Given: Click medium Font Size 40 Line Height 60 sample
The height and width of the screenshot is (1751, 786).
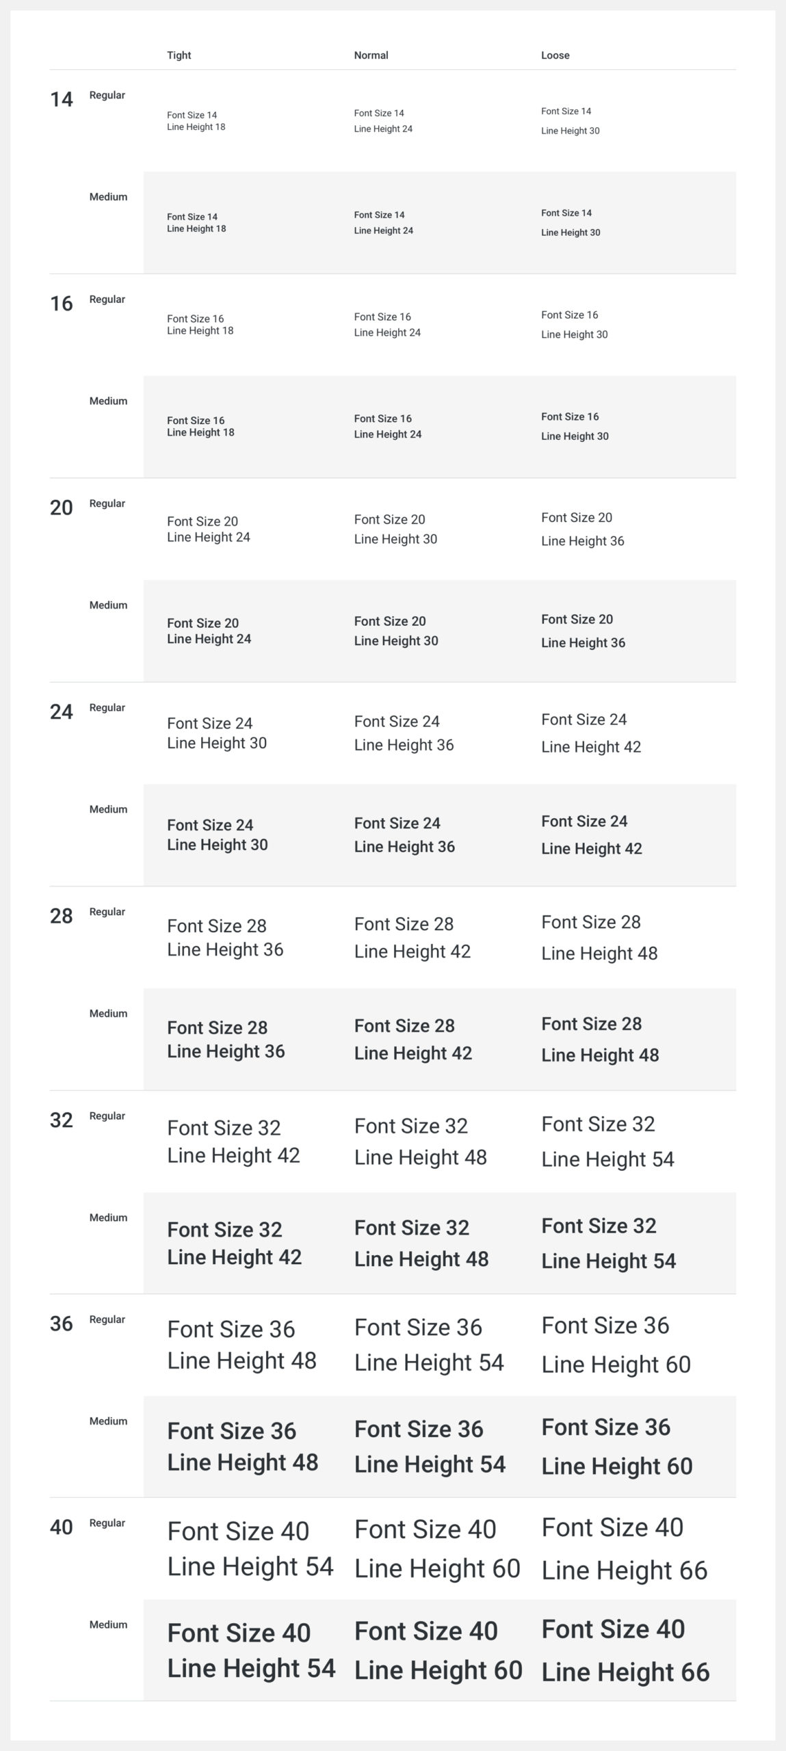Looking at the screenshot, I should coord(438,1650).
